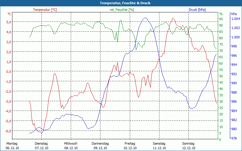Click the '986' pressure axis value

point(234,101)
